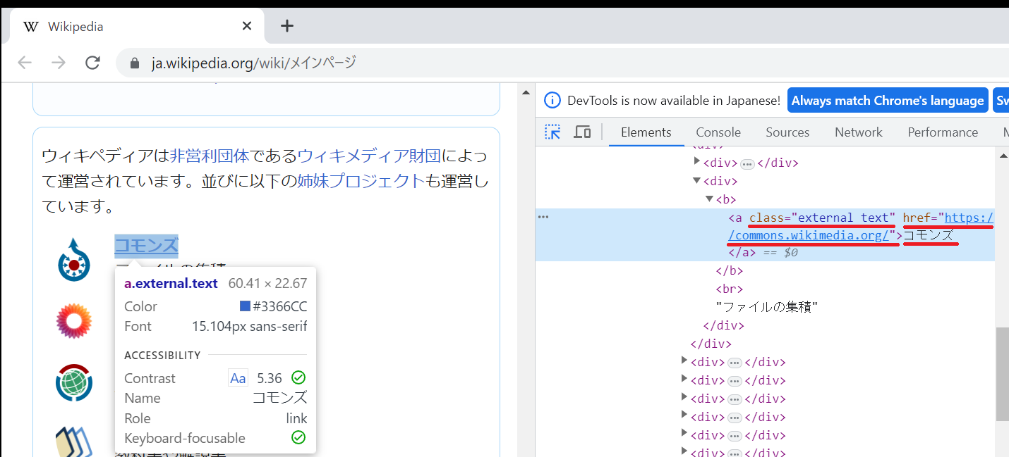Viewport: 1009px width, 457px height.
Task: Toggle the device toolbar icon
Action: click(582, 132)
